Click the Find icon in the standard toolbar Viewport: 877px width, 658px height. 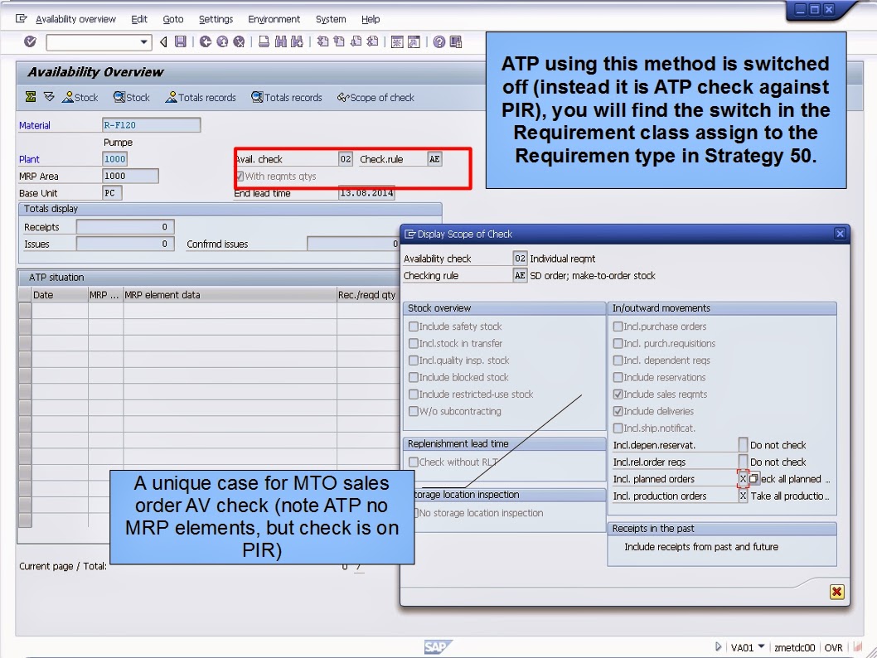282,41
